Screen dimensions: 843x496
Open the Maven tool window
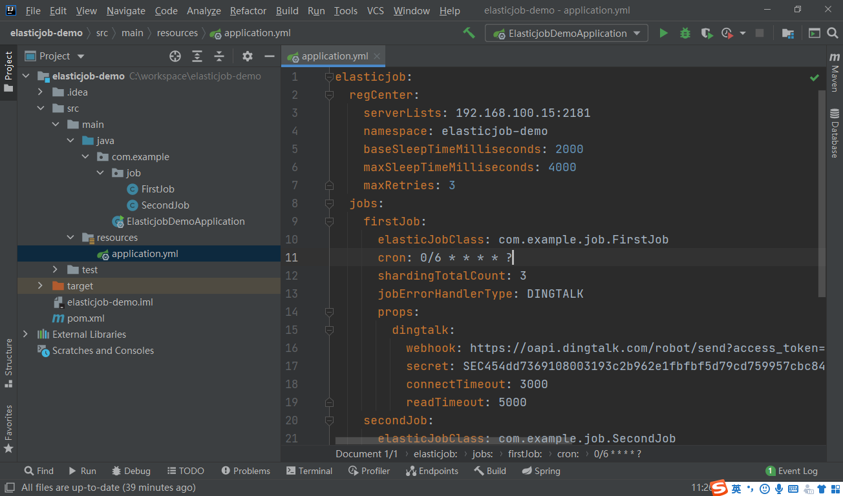[835, 72]
